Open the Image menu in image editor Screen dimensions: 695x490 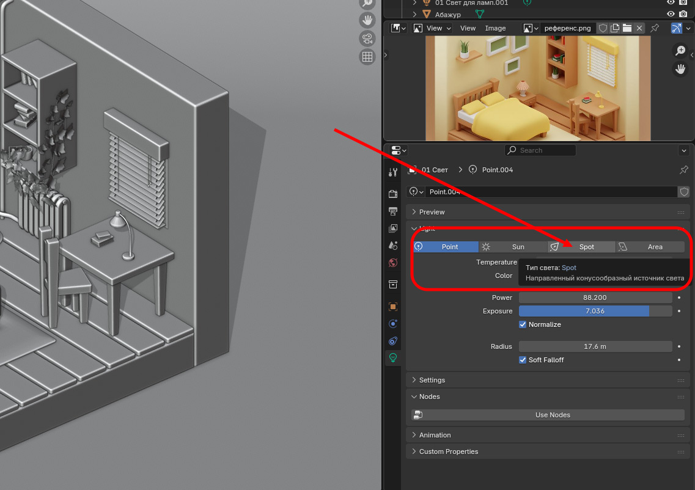495,28
